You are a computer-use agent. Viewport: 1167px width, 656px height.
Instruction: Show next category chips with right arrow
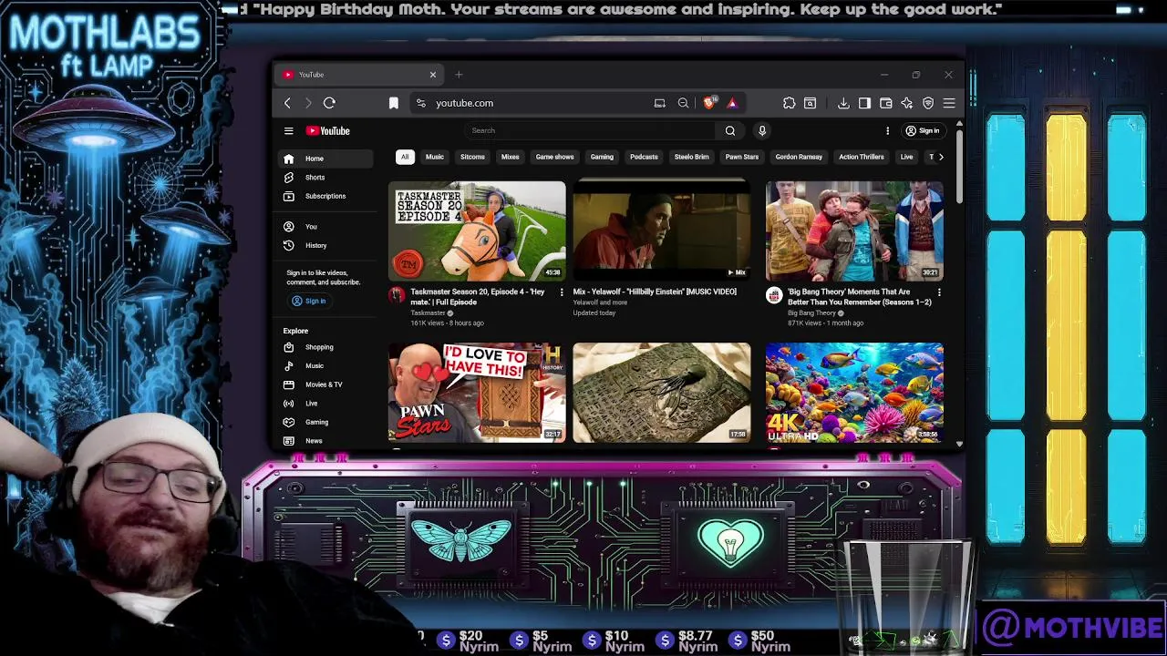(941, 157)
